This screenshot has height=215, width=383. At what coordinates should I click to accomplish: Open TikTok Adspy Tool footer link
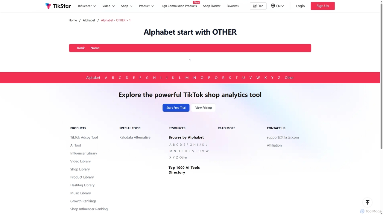tap(84, 137)
